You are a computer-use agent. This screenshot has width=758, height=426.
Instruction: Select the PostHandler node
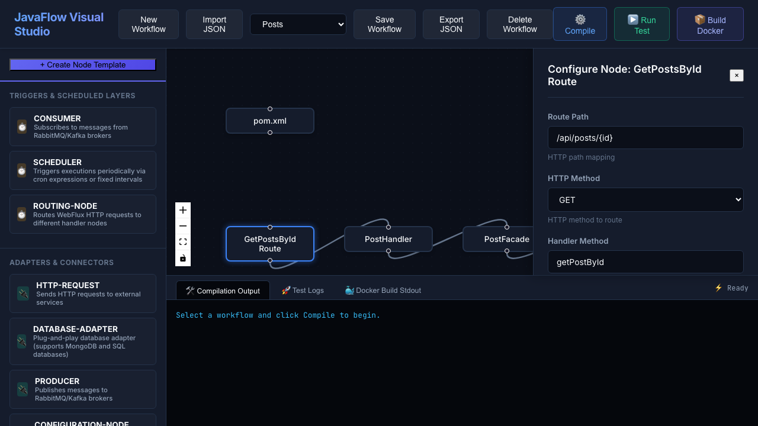[388, 239]
